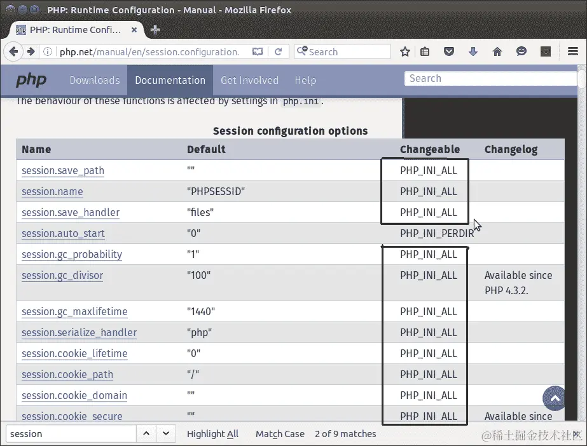This screenshot has width=587, height=446.
Task: Open session.gc_probability link
Action: click(x=72, y=254)
